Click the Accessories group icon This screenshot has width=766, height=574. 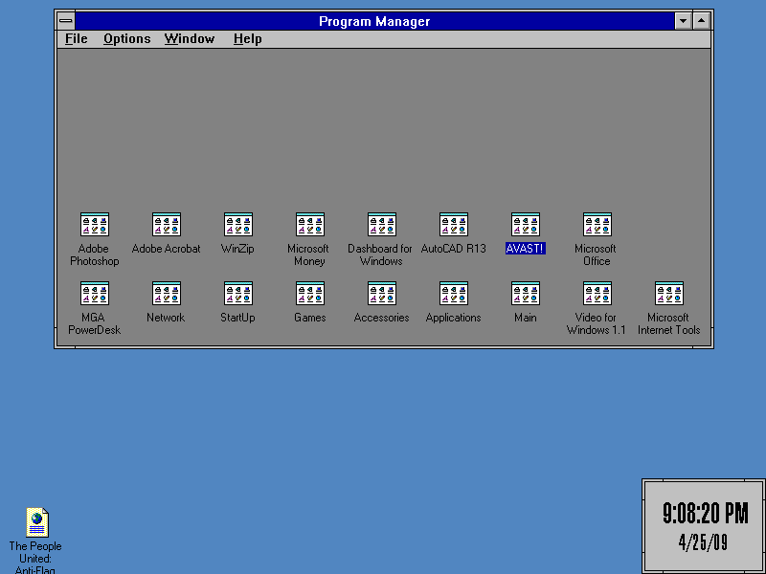click(x=382, y=294)
